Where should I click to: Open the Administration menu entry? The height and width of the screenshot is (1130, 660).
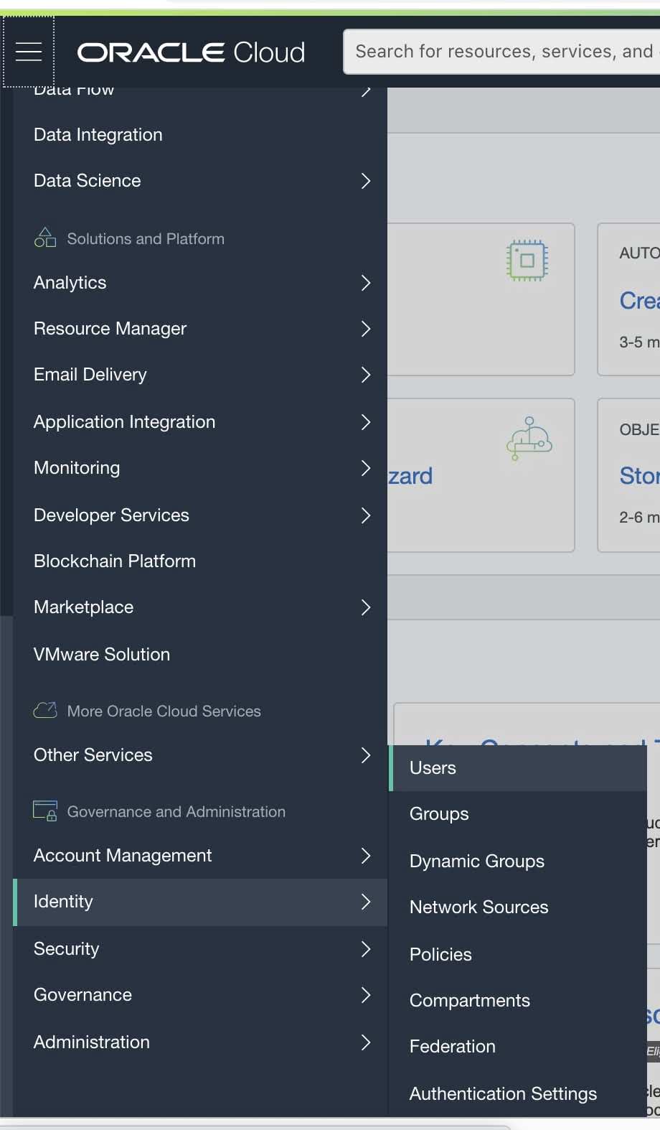coord(92,1042)
